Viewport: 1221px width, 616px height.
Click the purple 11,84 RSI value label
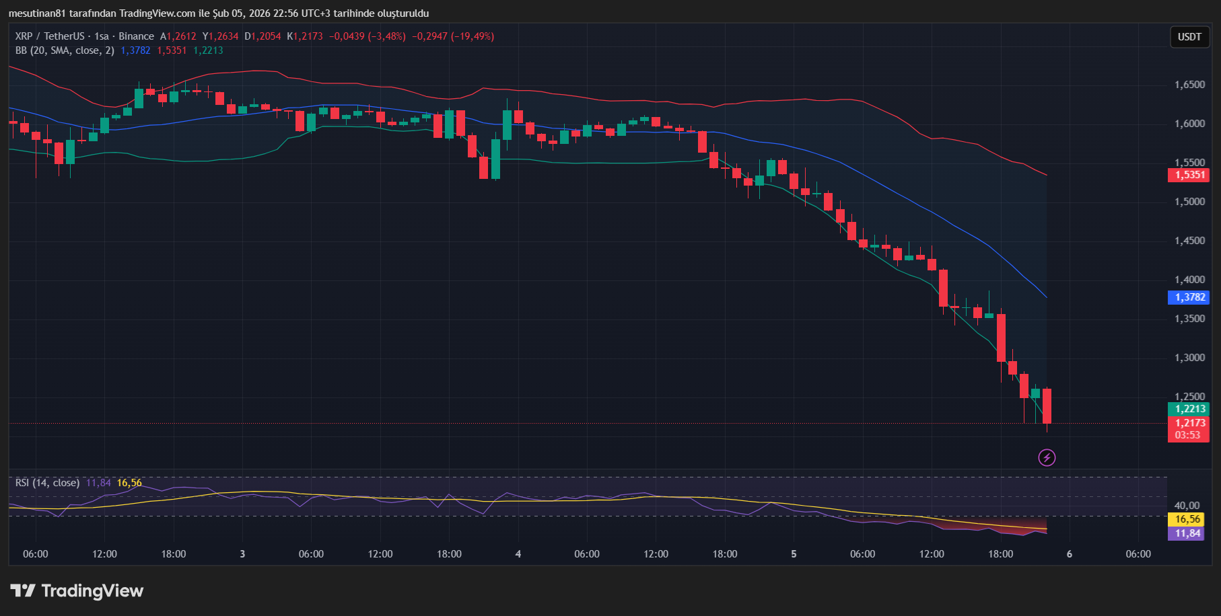point(1186,533)
